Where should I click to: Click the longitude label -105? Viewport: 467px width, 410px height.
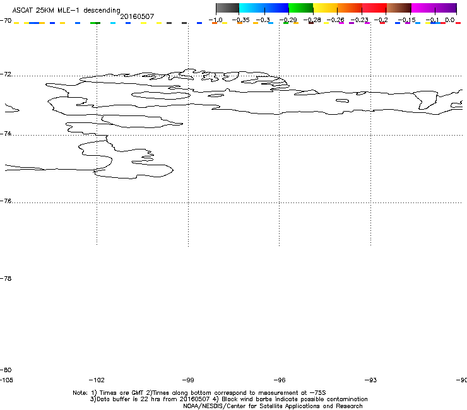point(6,380)
